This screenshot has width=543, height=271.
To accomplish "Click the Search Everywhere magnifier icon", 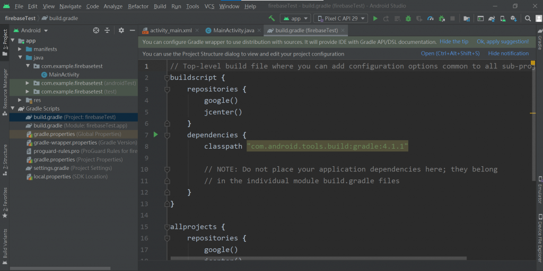I will 528,19.
